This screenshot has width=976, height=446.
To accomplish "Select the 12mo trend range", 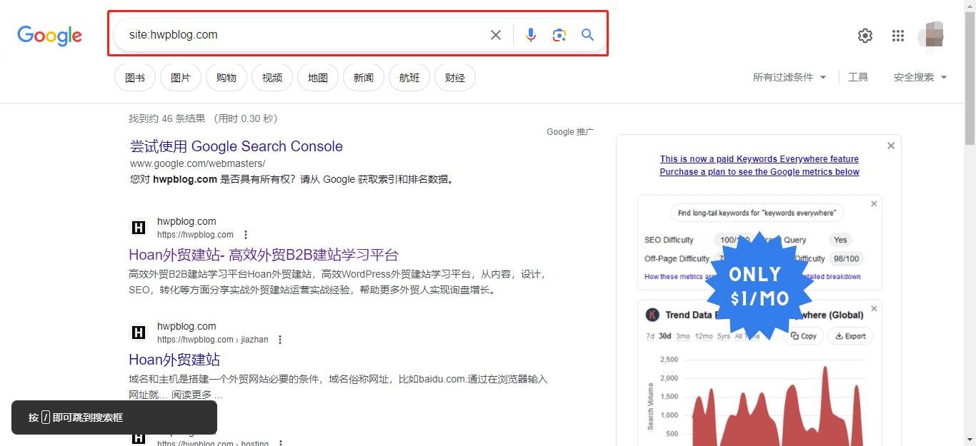I will (x=704, y=336).
